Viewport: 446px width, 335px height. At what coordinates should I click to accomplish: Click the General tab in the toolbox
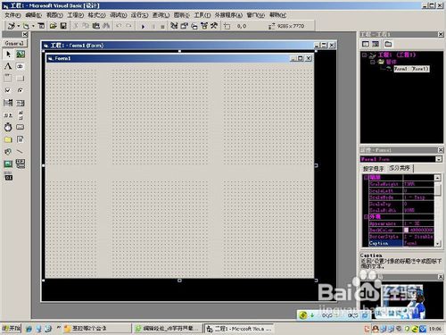click(14, 44)
